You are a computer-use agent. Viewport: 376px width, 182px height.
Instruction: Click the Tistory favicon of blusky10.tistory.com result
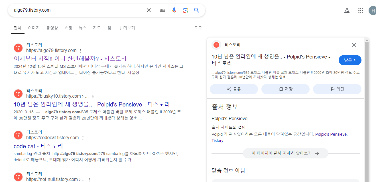(x=18, y=93)
